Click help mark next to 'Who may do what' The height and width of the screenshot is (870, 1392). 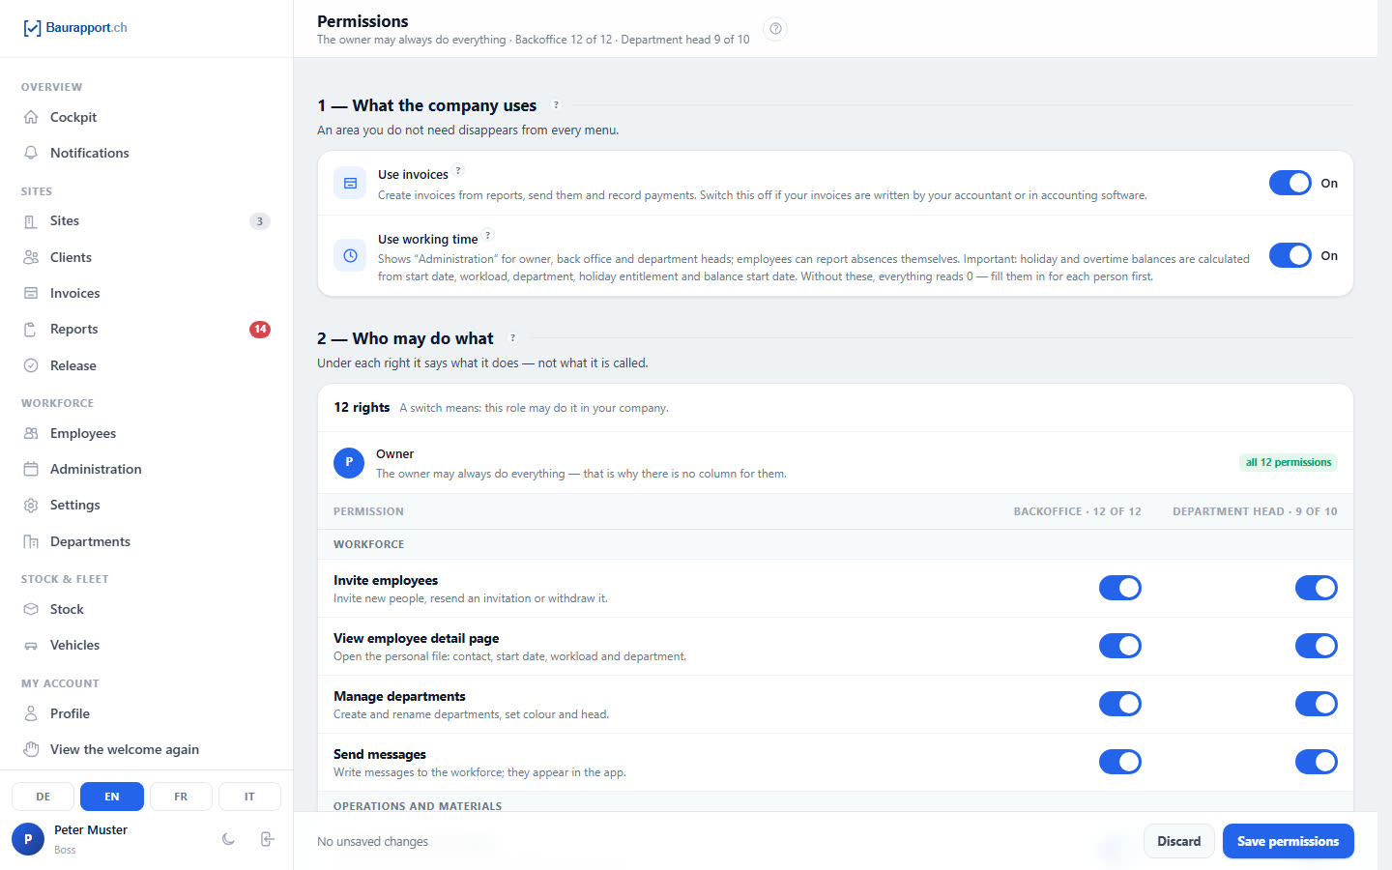(512, 337)
